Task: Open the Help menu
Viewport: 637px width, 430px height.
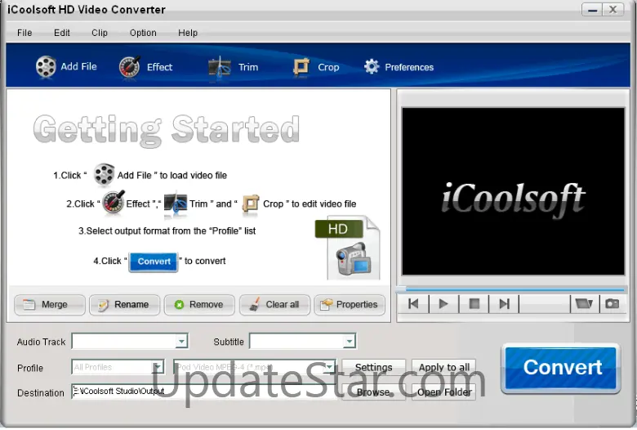Action: click(x=188, y=33)
